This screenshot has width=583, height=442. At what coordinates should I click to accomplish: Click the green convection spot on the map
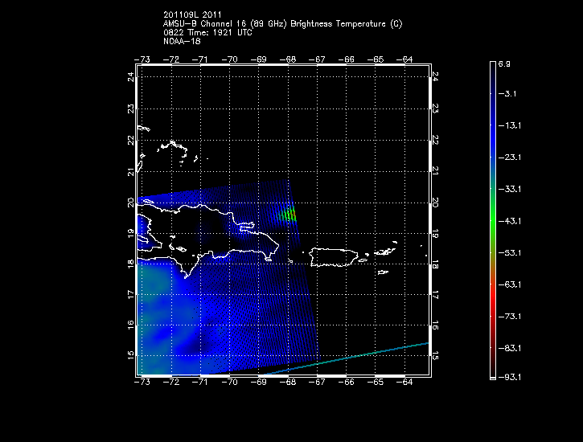pyautogui.click(x=290, y=214)
